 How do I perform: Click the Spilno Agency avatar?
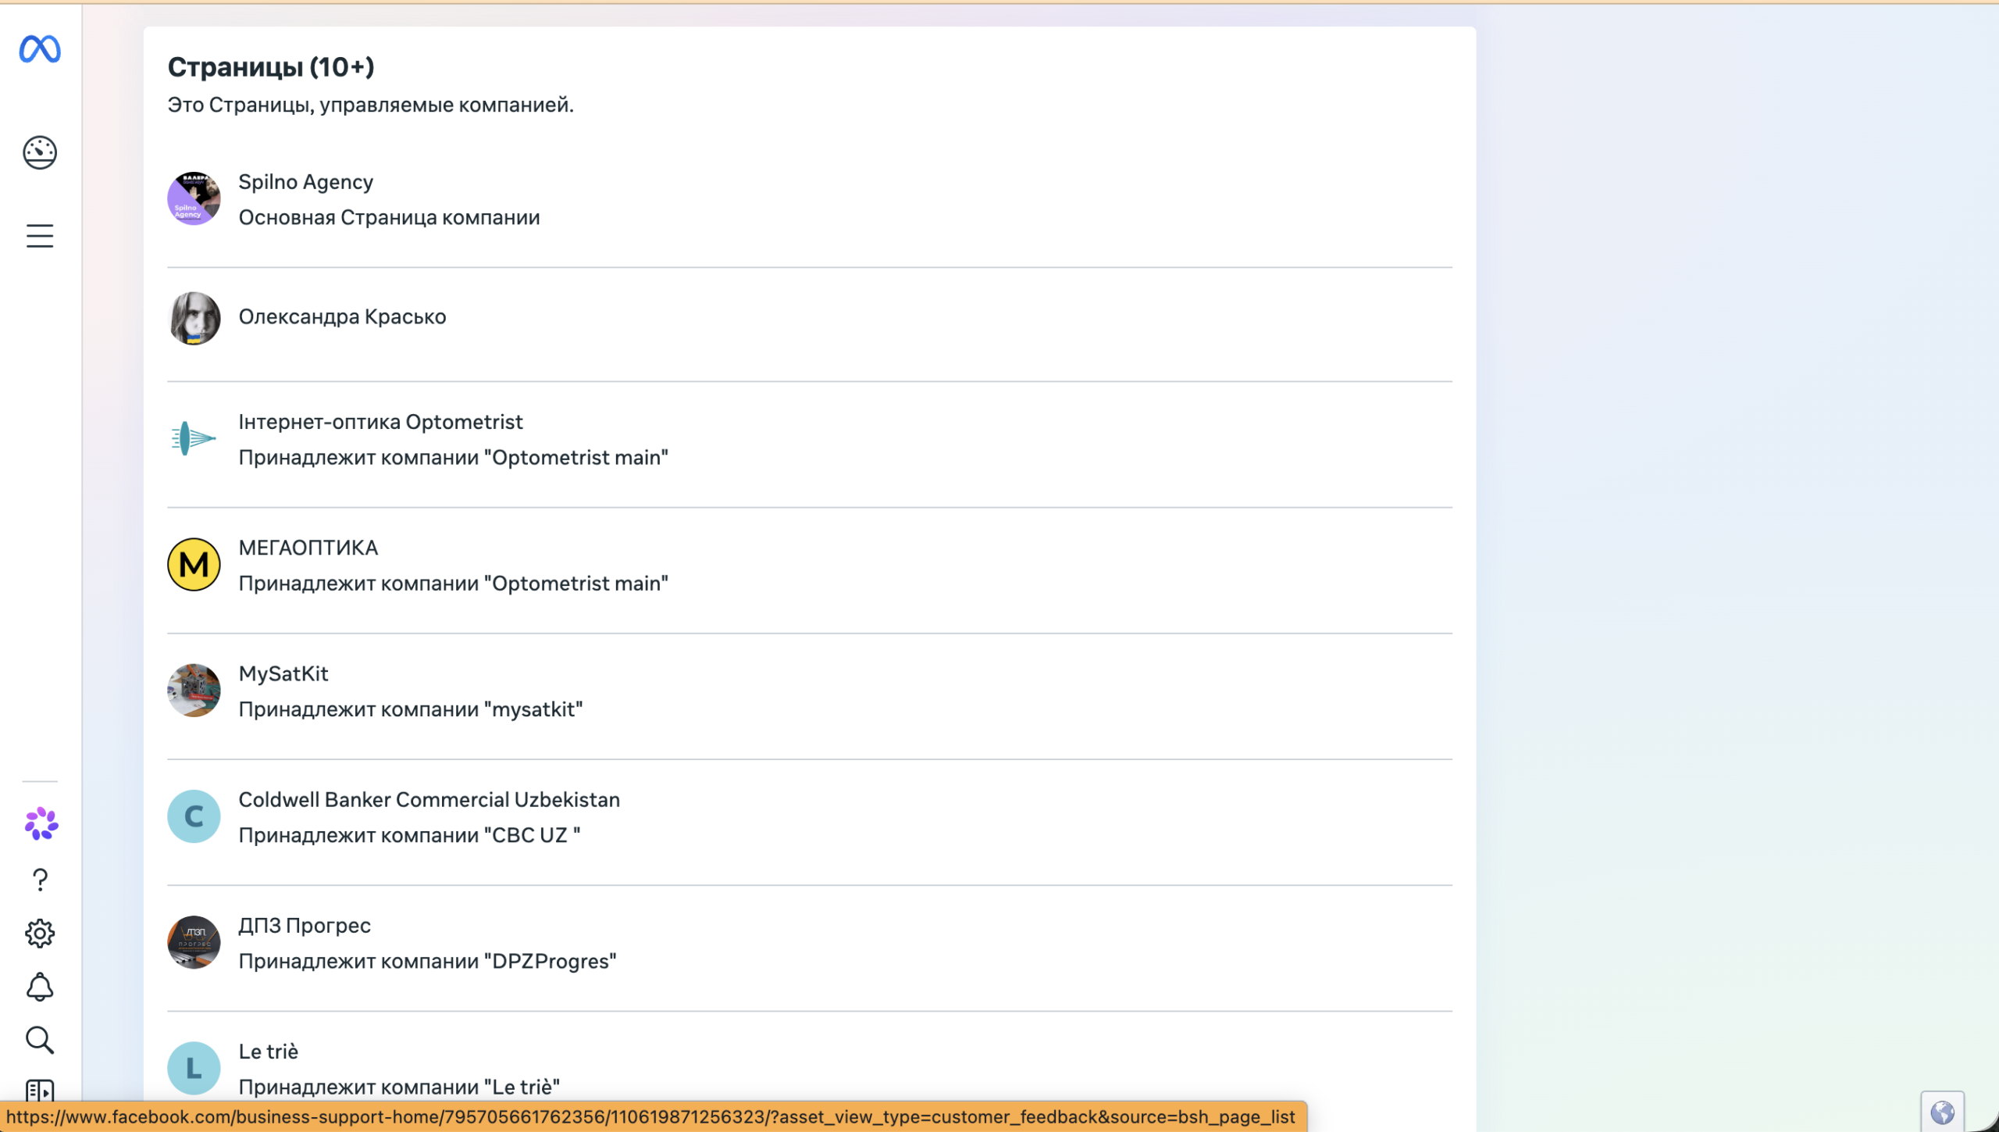coord(194,198)
